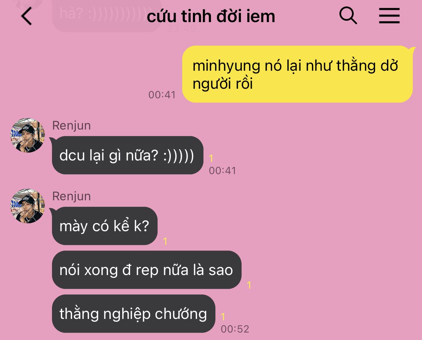Tap Renjun's avatar beside 'dcu lại gì nữa?'
This screenshot has height=340, width=422.
pyautogui.click(x=28, y=135)
